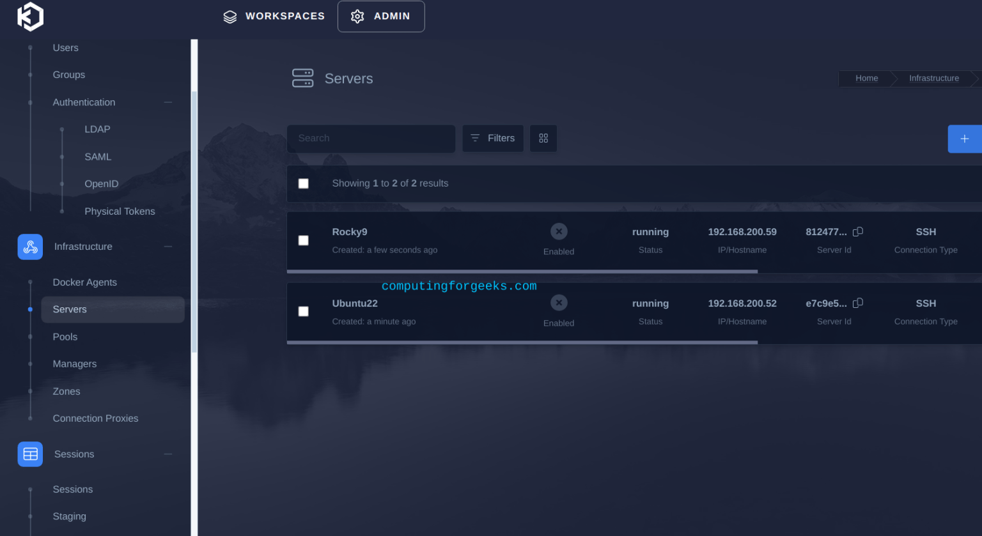Click the Add server plus button
This screenshot has height=536, width=982.
pos(965,139)
